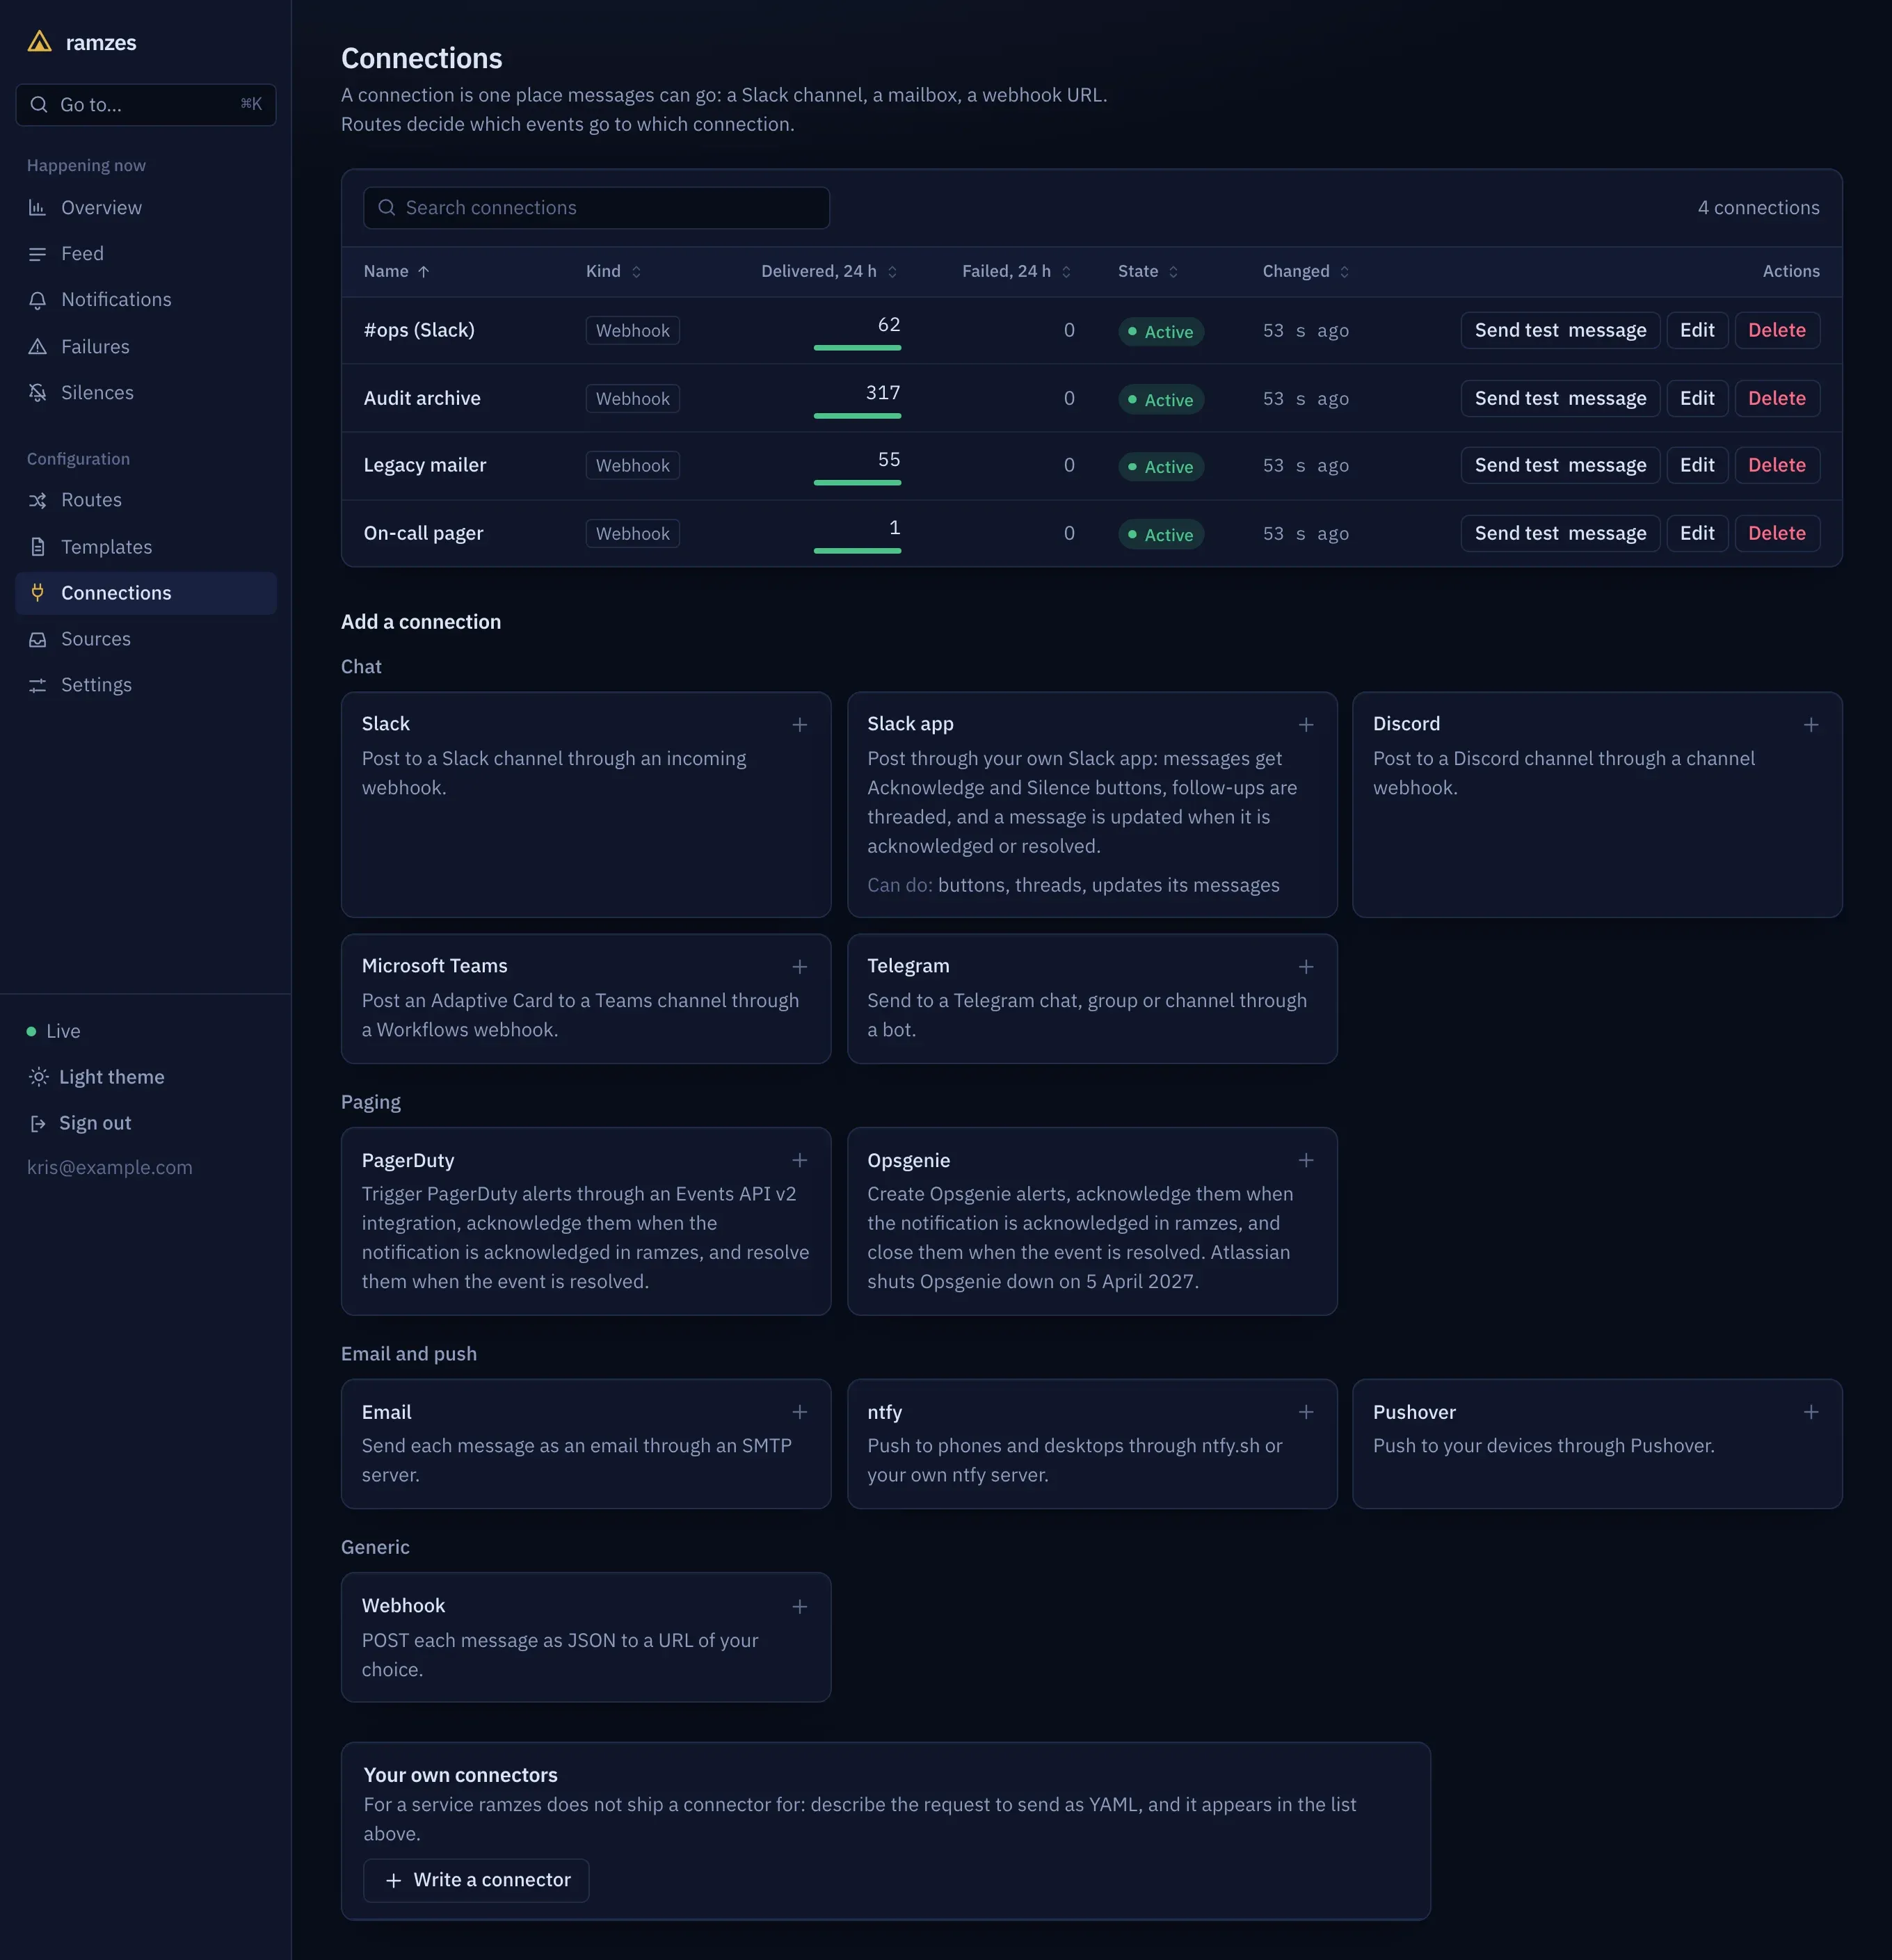1892x1960 pixels.
Task: Switch to Light theme
Action: (97, 1077)
